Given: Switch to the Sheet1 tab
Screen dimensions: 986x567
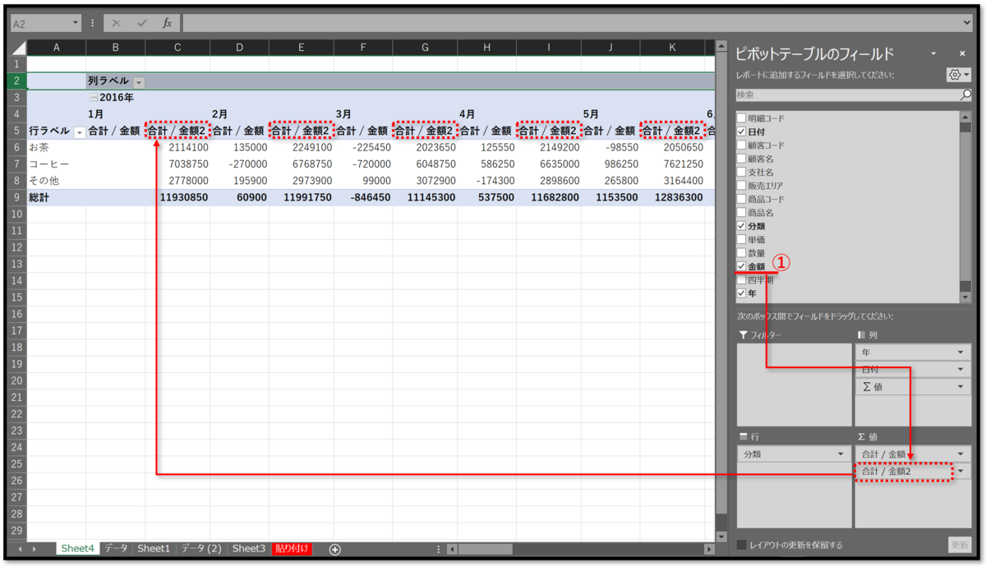Looking at the screenshot, I should pos(154,548).
